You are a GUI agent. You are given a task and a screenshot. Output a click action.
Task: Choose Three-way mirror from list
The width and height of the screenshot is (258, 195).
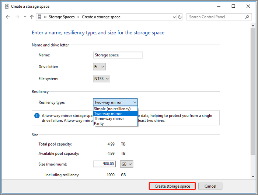[x=109, y=119]
